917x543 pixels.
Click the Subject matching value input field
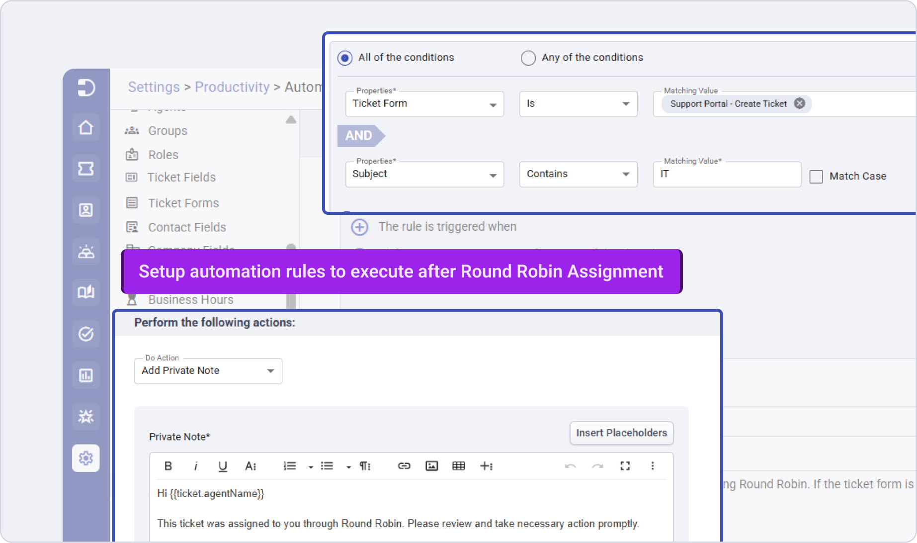point(727,174)
